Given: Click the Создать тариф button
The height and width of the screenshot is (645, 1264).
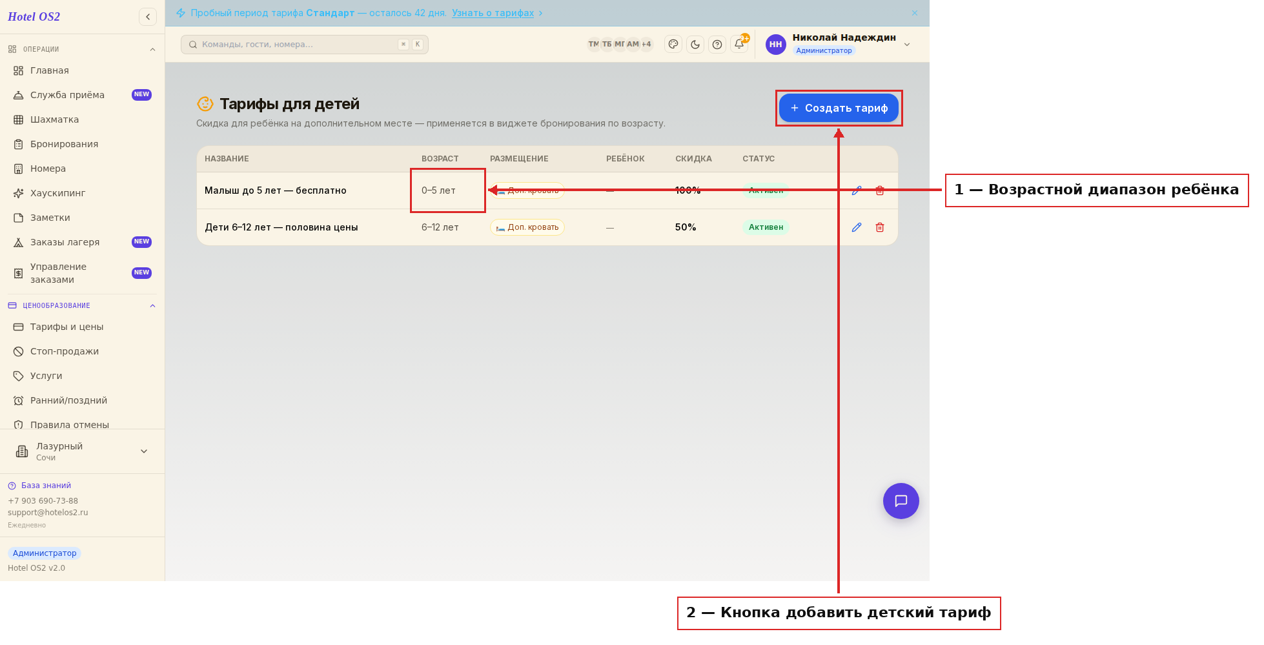Looking at the screenshot, I should pos(839,108).
